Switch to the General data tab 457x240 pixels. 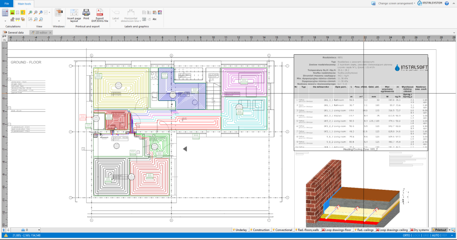pos(16,33)
